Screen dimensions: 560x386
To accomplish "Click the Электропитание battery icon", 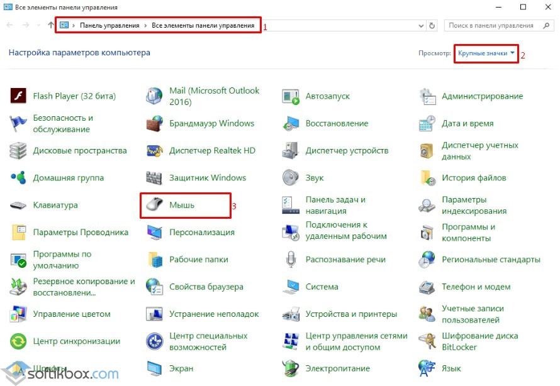I will 291,368.
